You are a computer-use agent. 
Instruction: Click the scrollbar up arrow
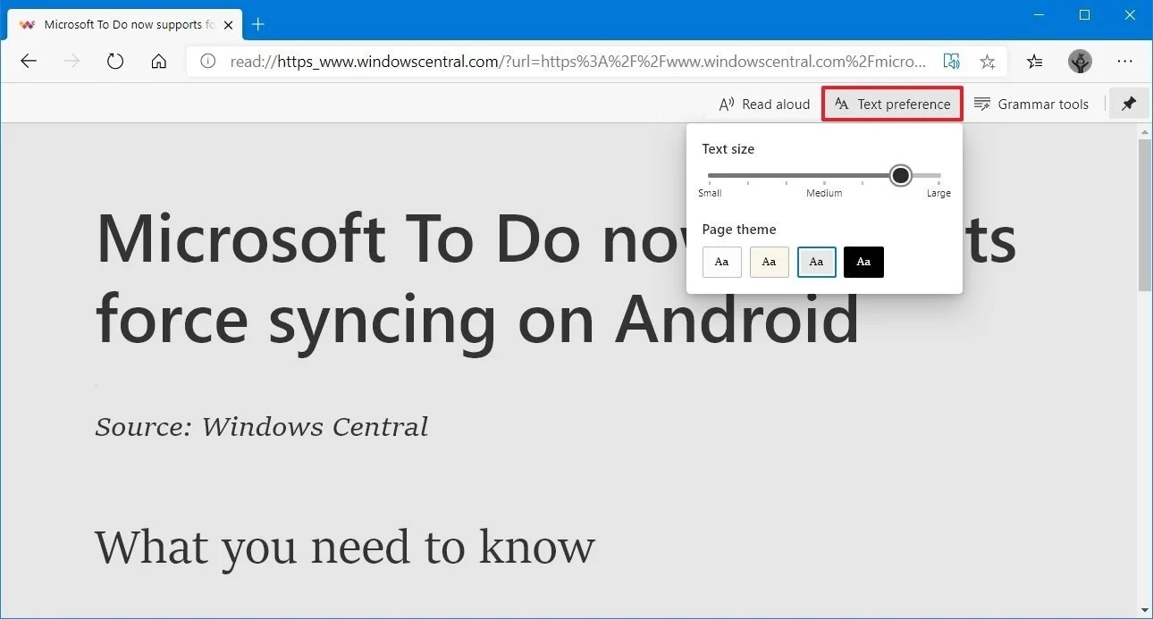click(x=1145, y=132)
